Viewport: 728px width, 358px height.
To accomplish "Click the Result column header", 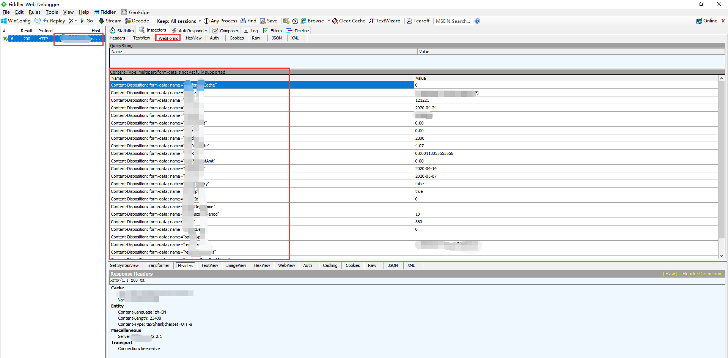I will point(27,31).
